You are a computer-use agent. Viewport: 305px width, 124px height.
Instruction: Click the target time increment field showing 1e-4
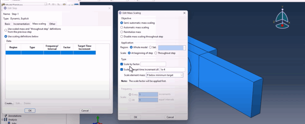pyautogui.click(x=172, y=69)
